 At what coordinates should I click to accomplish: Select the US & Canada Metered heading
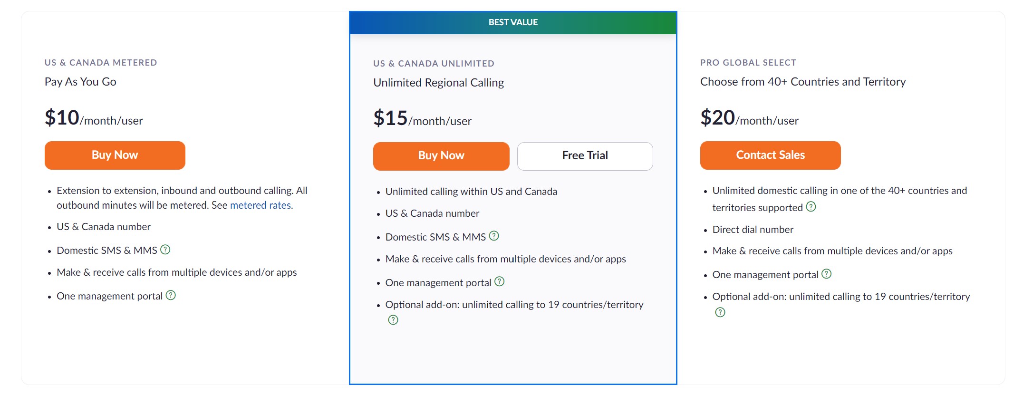click(x=101, y=63)
